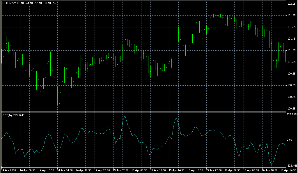
Task: Click the lowest trough of the CCI line
Action: pos(272,165)
